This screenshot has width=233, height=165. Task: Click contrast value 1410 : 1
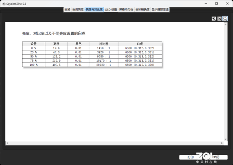(x=103, y=48)
